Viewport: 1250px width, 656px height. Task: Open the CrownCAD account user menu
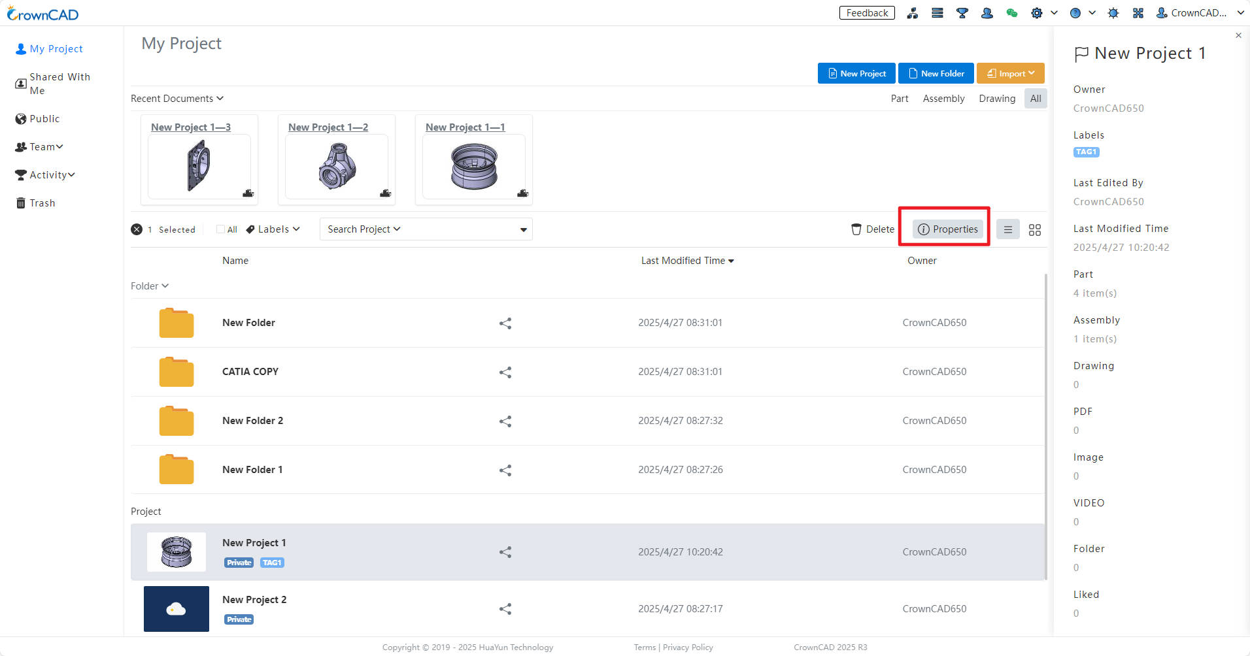coord(1200,13)
